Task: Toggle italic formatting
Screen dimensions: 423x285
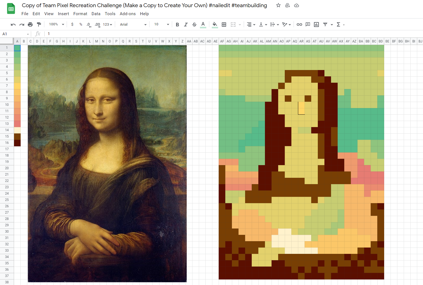Action: 186,25
